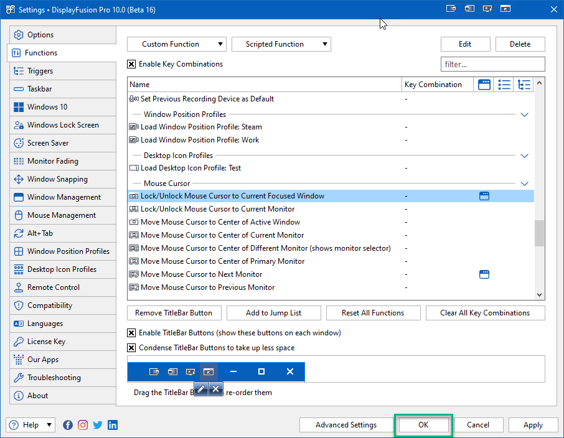564x438 pixels.
Task: Click the Edit button
Action: (x=465, y=44)
